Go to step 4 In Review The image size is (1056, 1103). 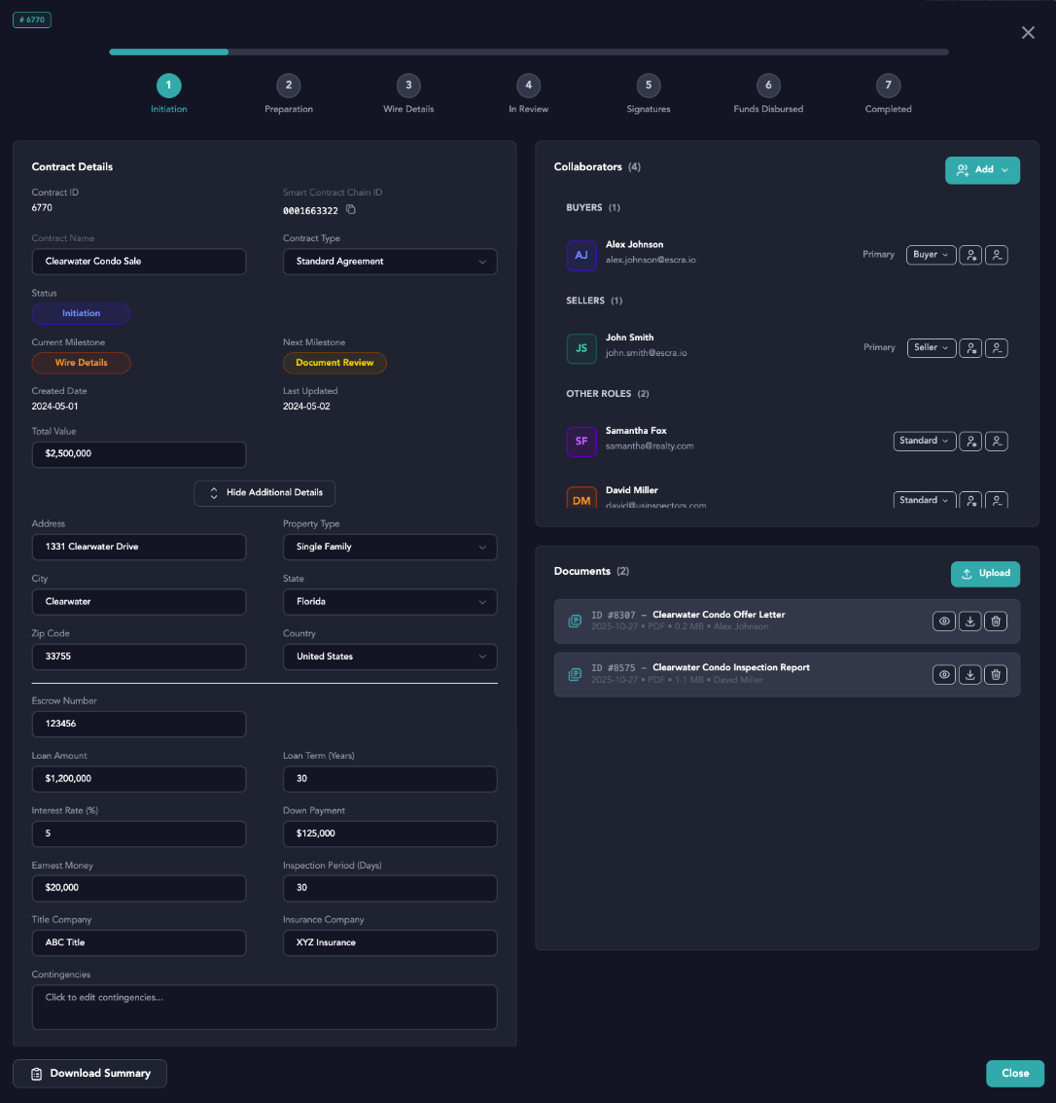tap(529, 86)
